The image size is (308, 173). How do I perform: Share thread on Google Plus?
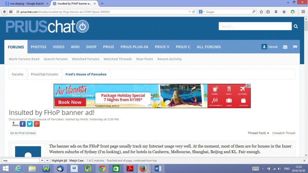pos(37,124)
